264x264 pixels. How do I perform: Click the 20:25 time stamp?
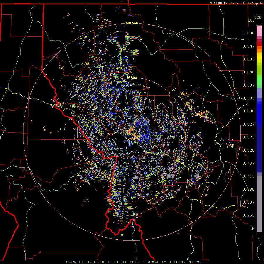pyautogui.click(x=194, y=262)
